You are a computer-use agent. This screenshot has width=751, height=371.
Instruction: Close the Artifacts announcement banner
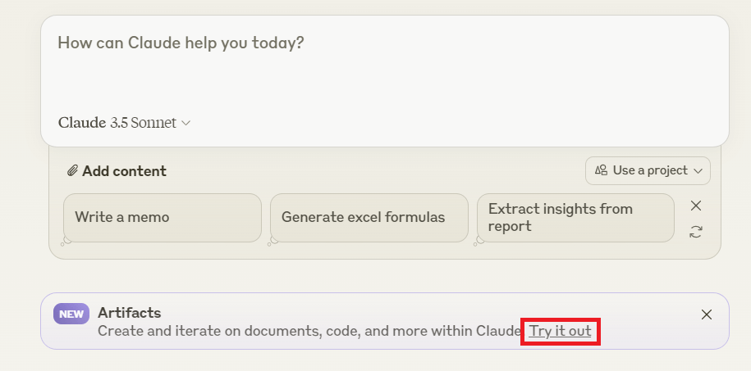pos(707,314)
